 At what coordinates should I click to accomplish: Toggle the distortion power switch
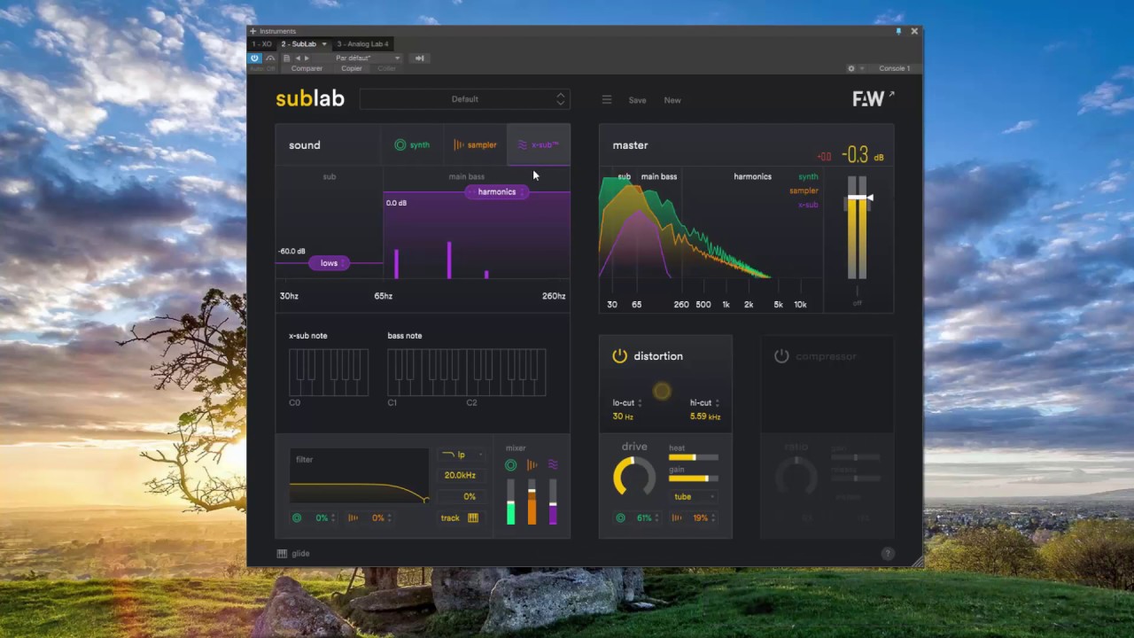pos(619,356)
